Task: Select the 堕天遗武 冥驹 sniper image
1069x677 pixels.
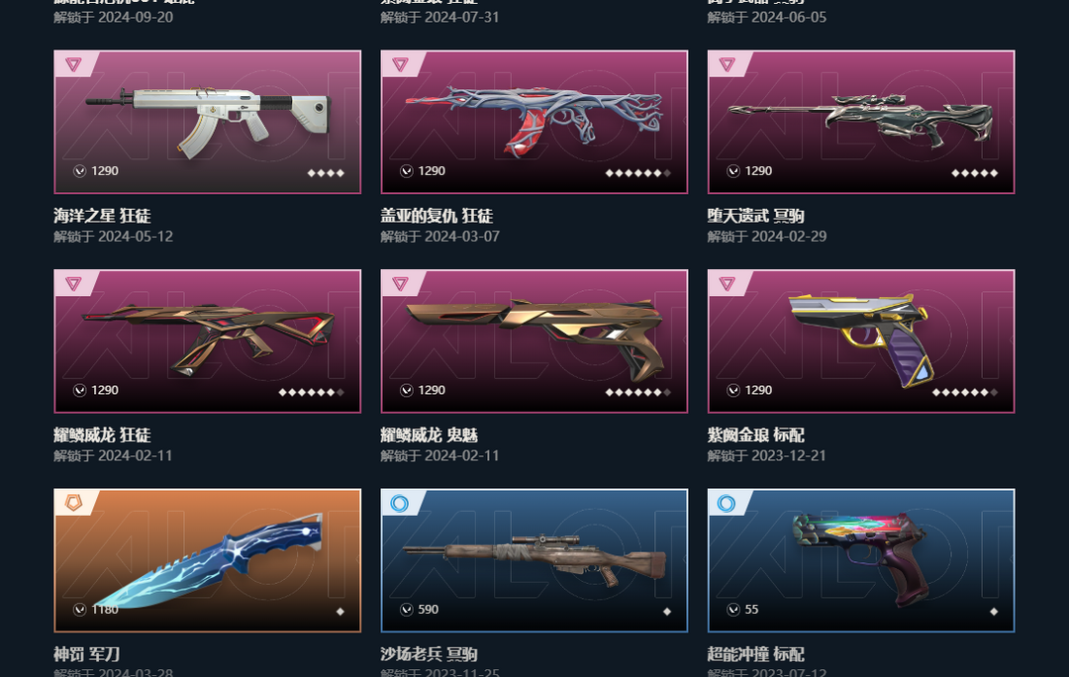Action: click(861, 122)
